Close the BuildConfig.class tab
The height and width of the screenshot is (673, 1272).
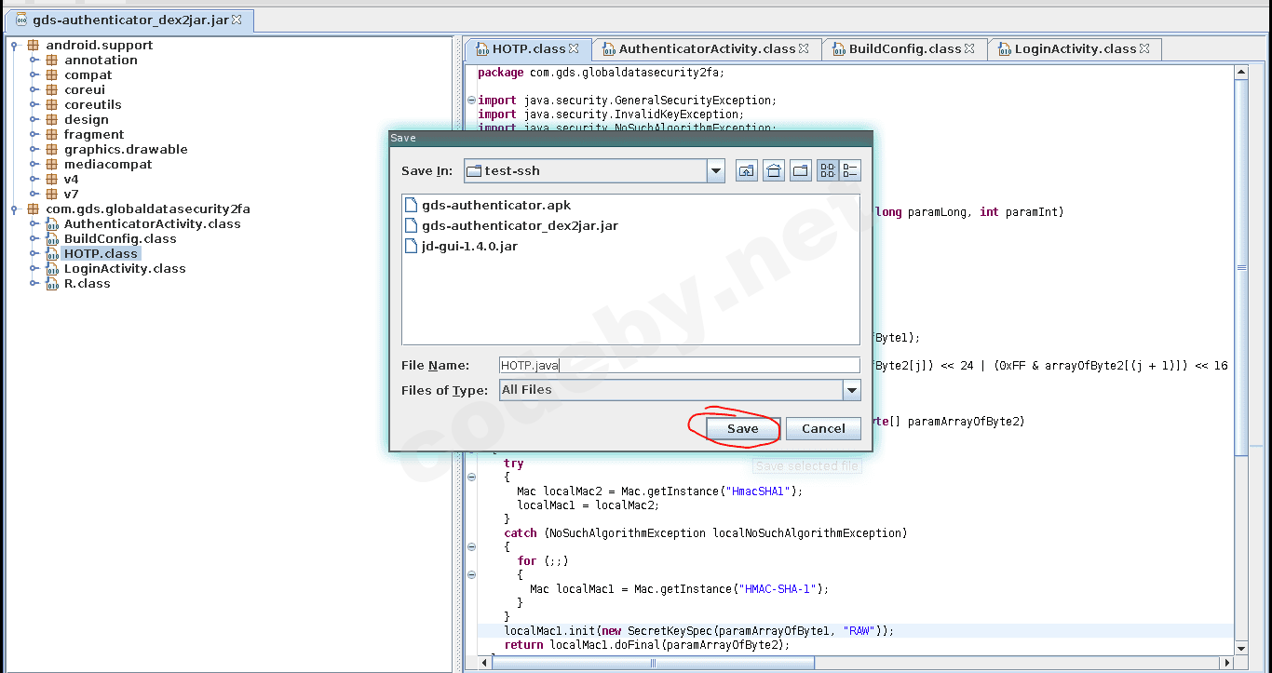[x=969, y=48]
